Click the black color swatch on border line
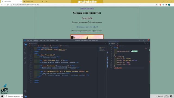 coord(132,60)
